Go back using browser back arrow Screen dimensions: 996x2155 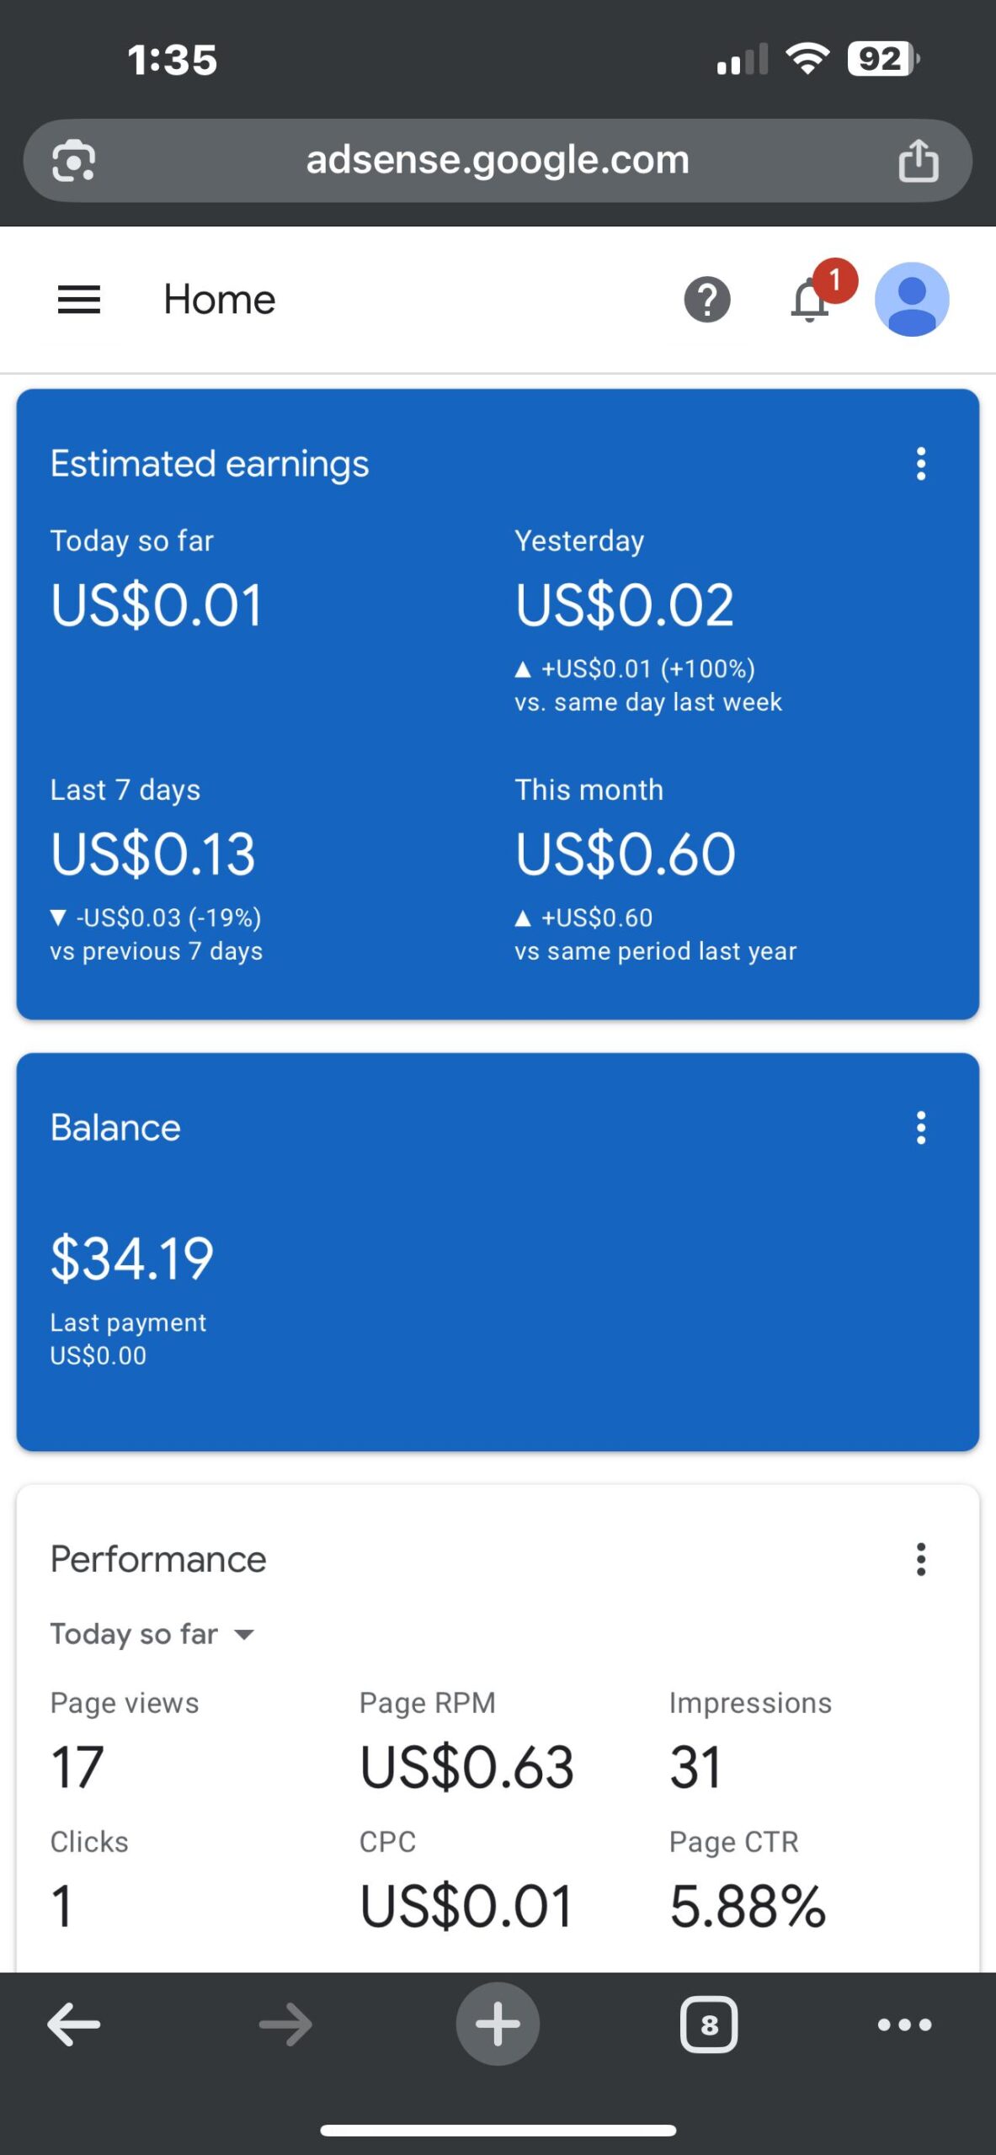coord(74,2025)
